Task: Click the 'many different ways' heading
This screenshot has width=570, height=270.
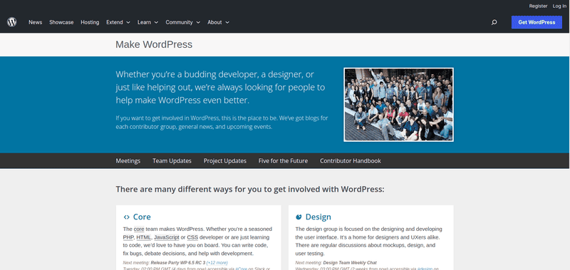Action: (x=250, y=189)
